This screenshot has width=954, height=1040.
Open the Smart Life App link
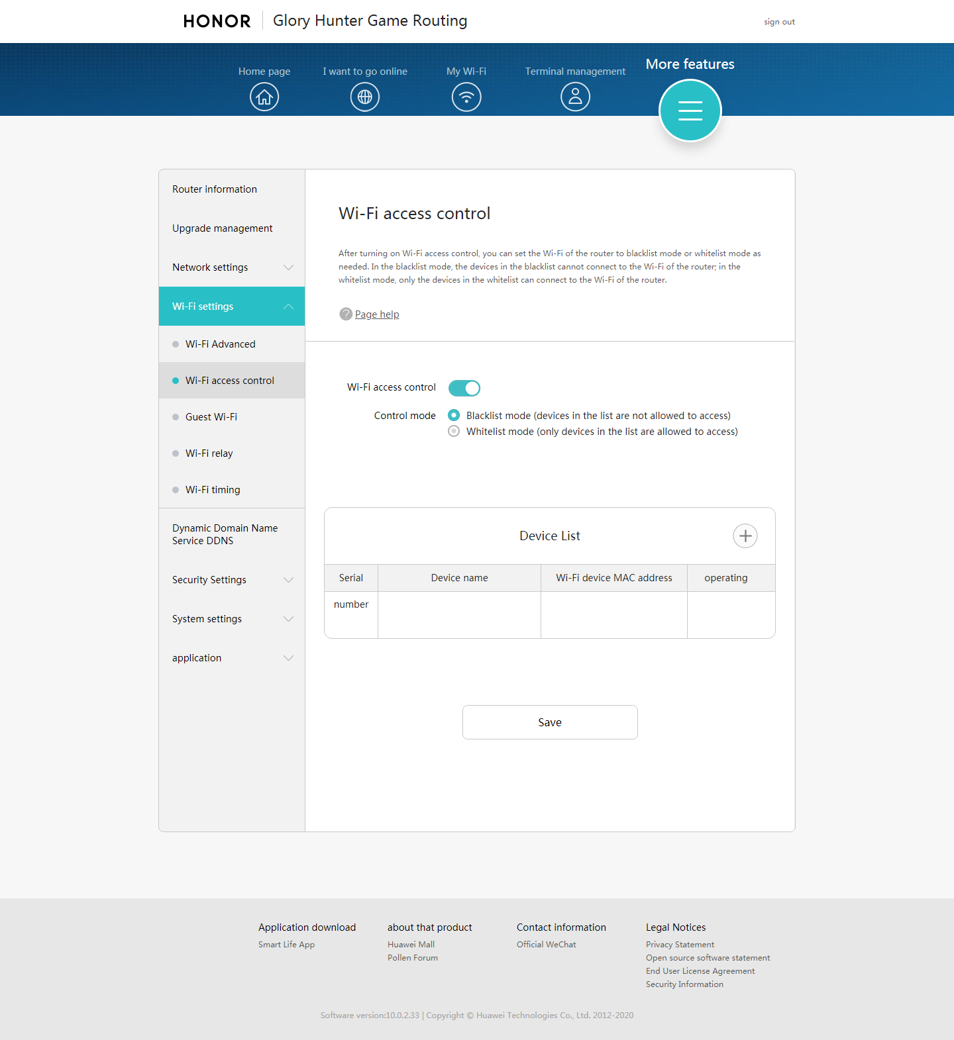(286, 945)
